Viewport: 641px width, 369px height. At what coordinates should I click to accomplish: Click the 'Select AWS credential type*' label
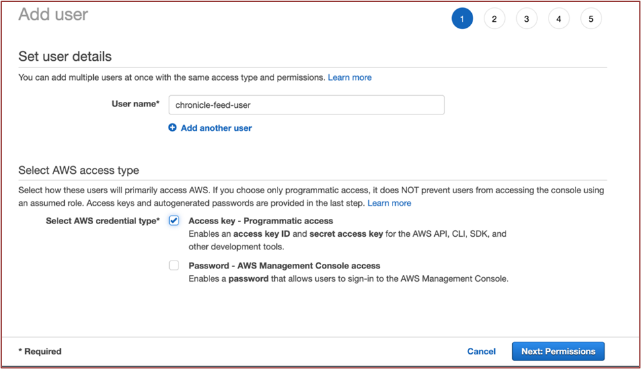tap(102, 221)
